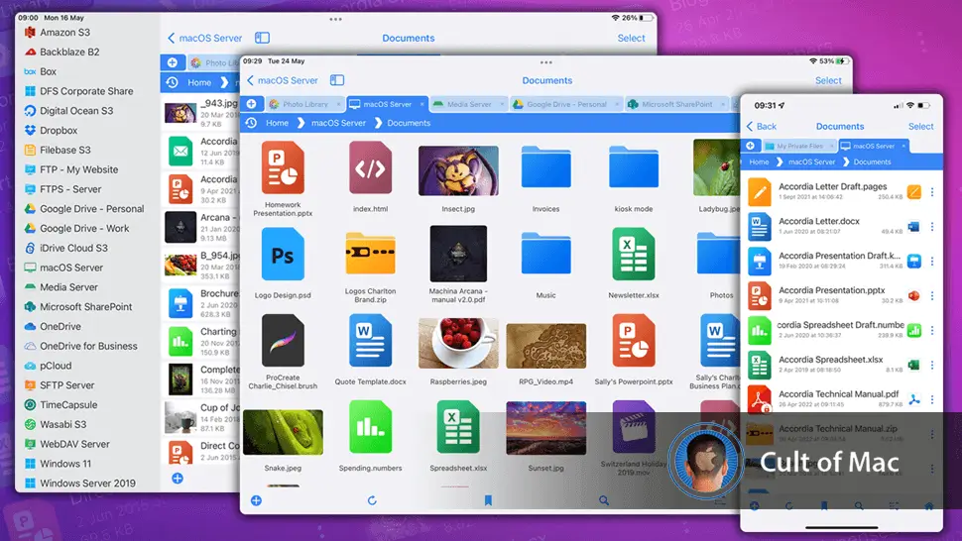
Task: Open the index.html file icon
Action: 370,170
